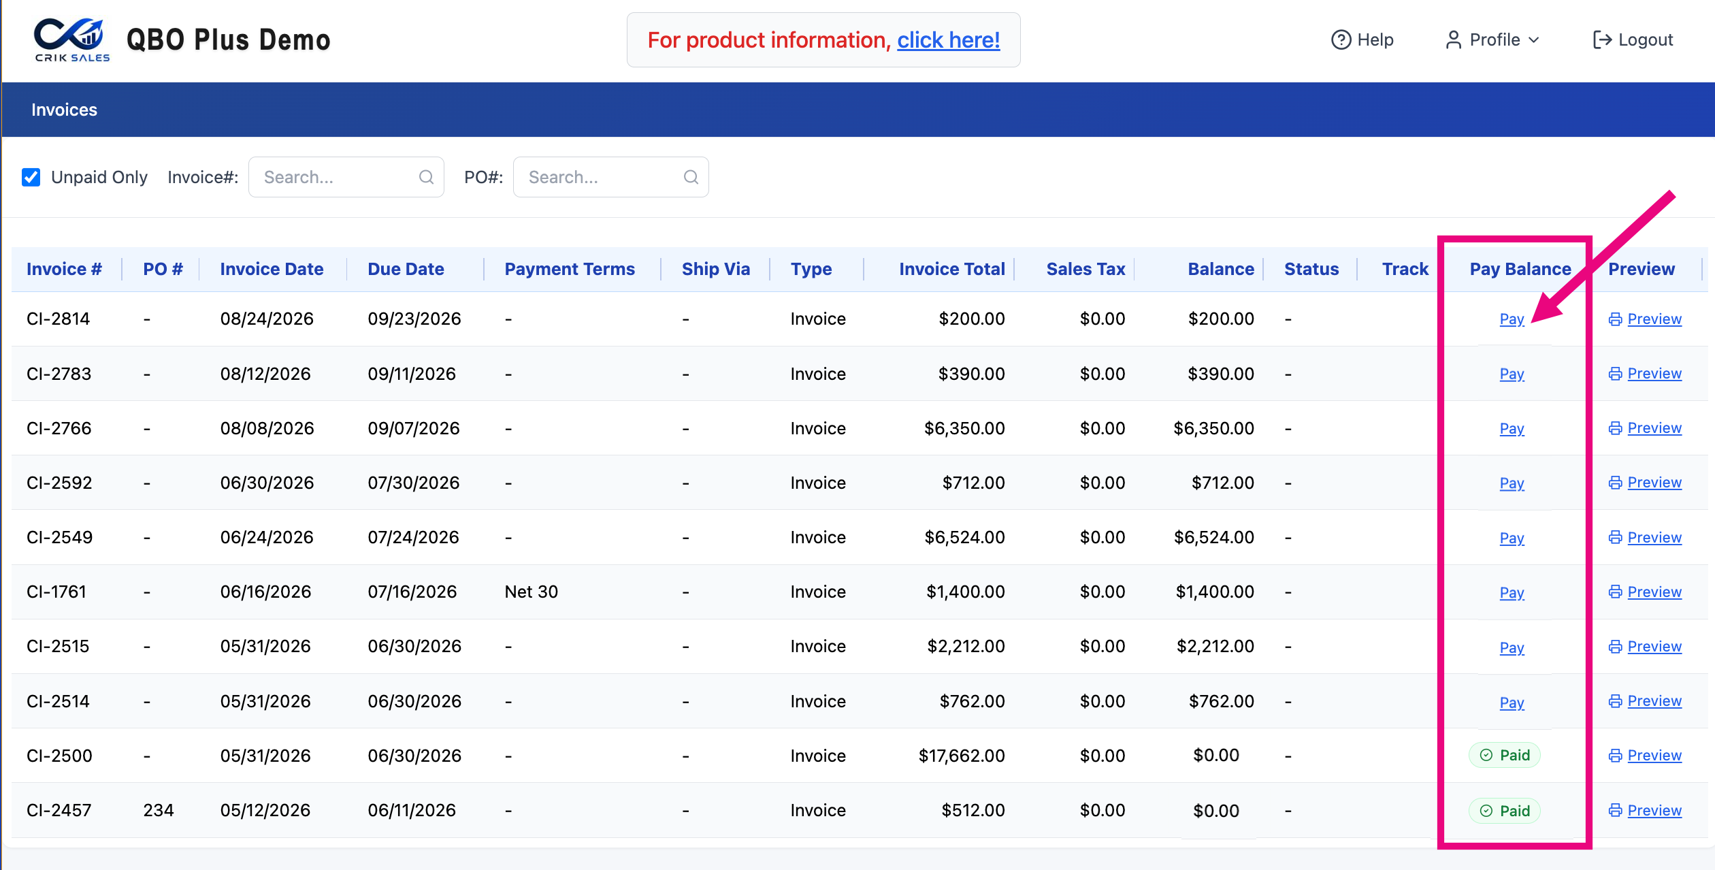Pay the balance for invoice CI-6,350.00 row CI-2766
The height and width of the screenshot is (870, 1715).
click(x=1512, y=429)
